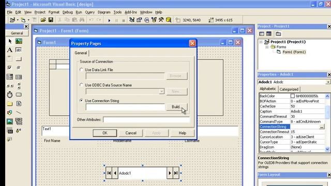This screenshot has width=331, height=186.
Task: Select Form1 (Form1) in project tree
Action: 294,52
